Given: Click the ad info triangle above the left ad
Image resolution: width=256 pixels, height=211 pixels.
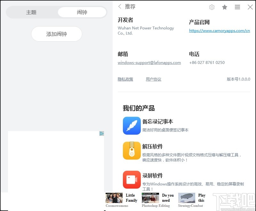Looking at the screenshot, I should tap(102, 133).
